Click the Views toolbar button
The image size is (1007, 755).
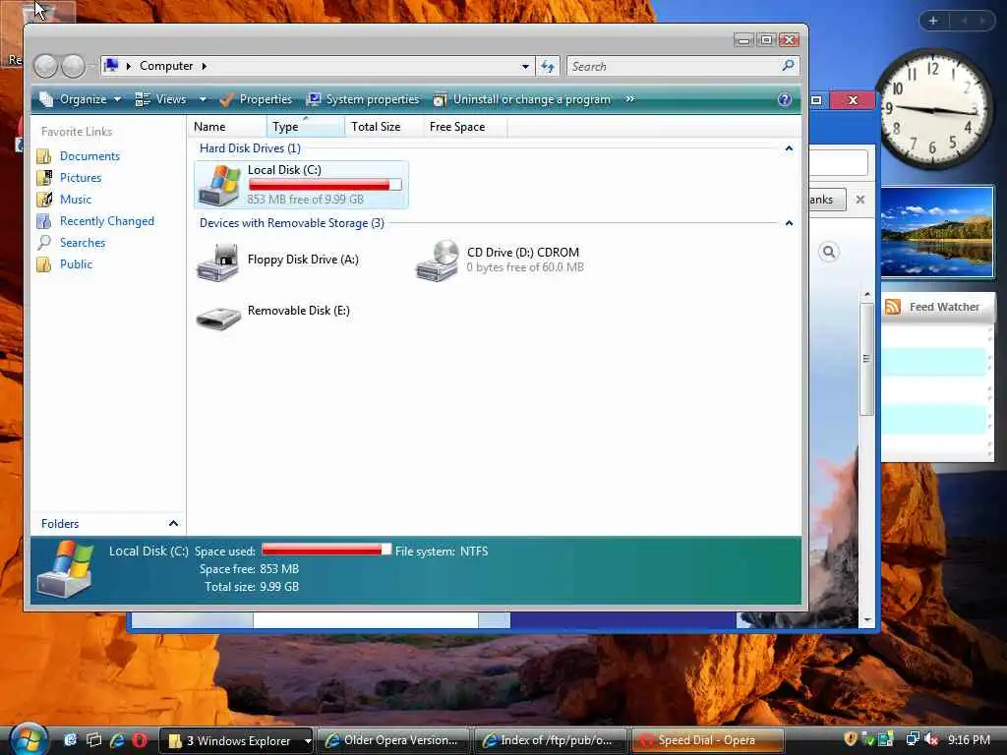(x=161, y=99)
